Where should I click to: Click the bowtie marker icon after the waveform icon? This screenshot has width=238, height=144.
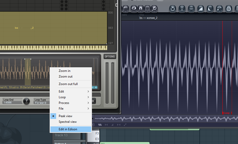106,125
